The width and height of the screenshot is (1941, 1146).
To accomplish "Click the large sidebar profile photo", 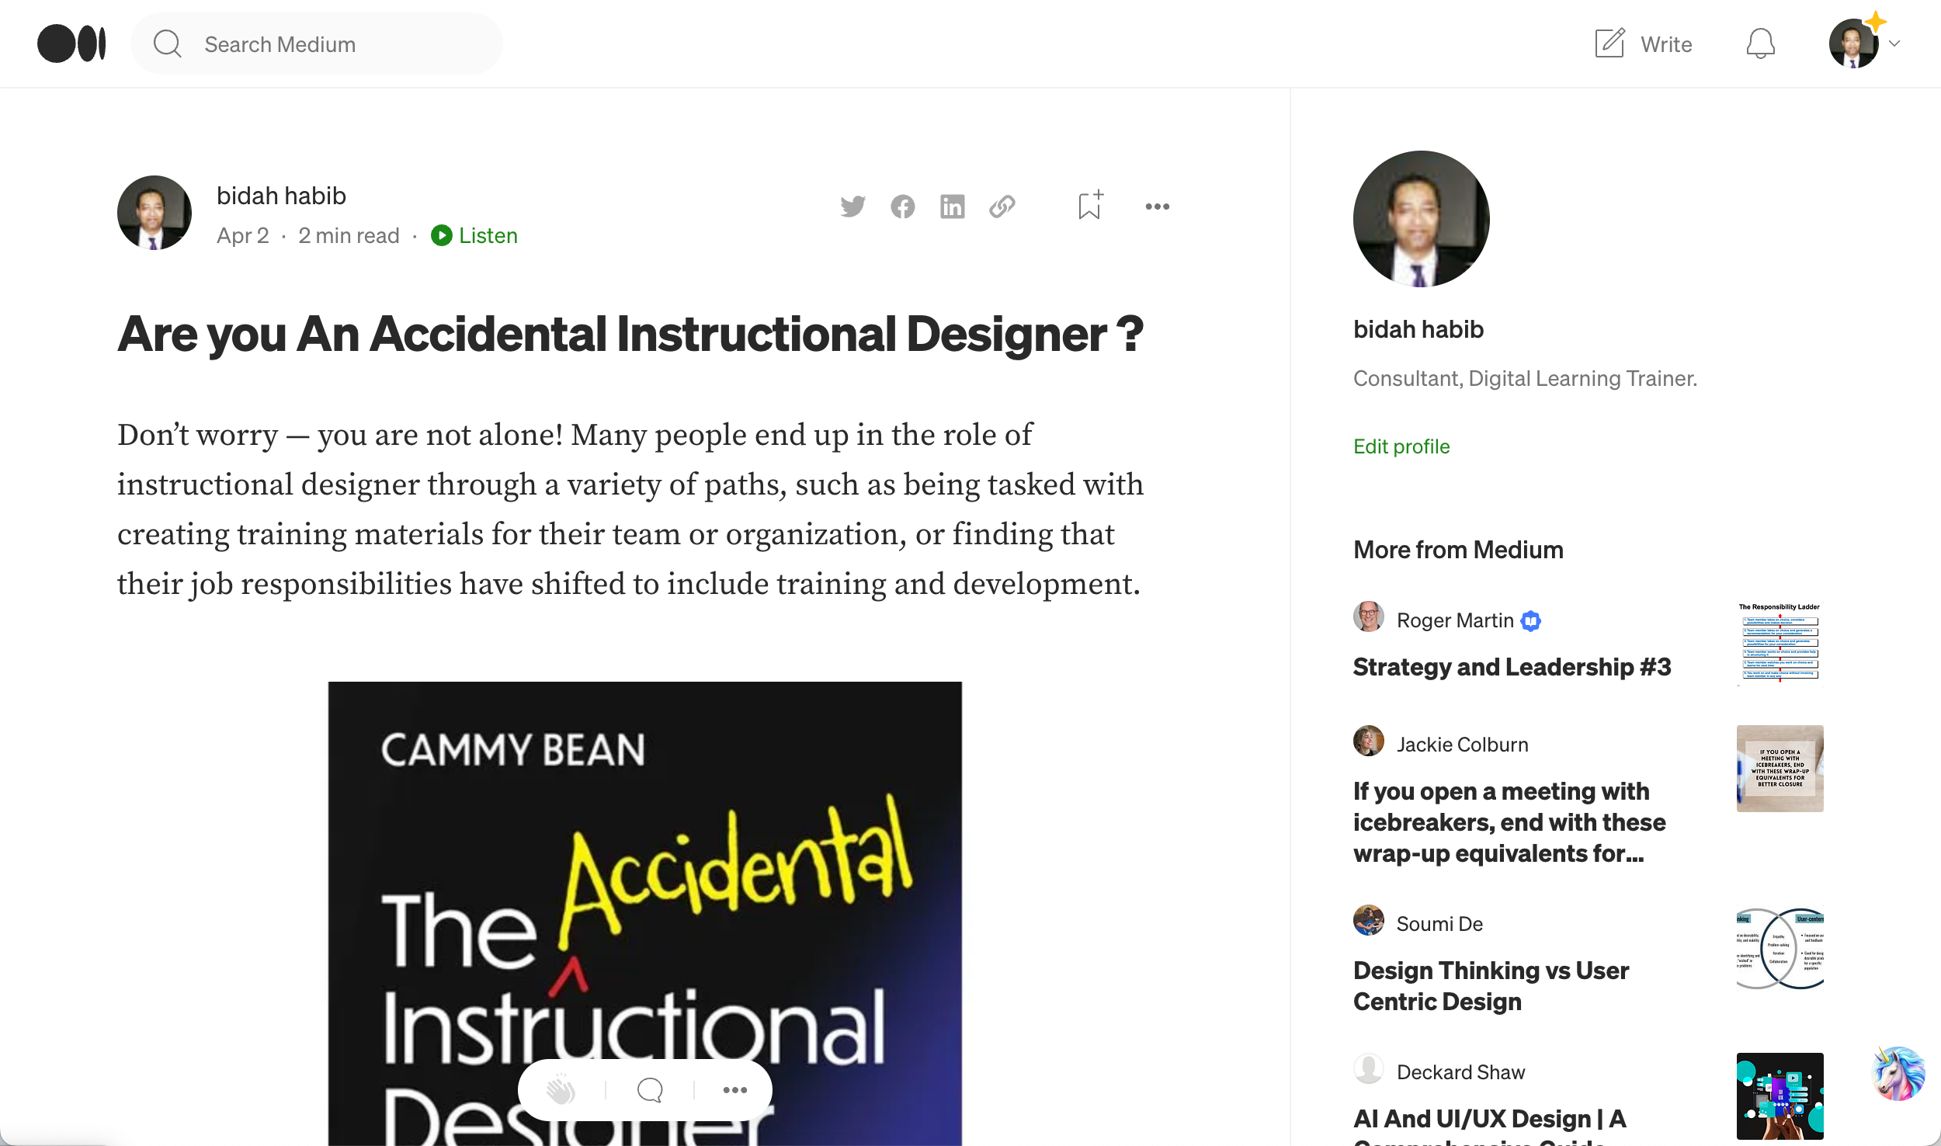I will pyautogui.click(x=1421, y=219).
